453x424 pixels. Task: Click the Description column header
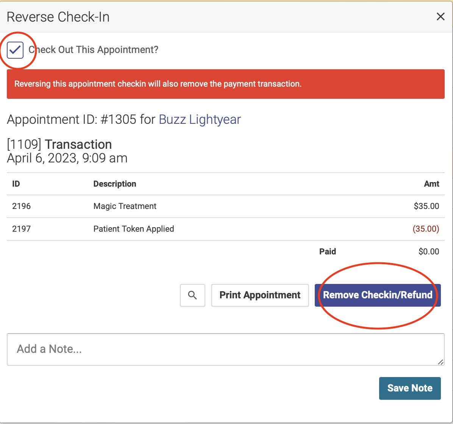click(x=115, y=184)
